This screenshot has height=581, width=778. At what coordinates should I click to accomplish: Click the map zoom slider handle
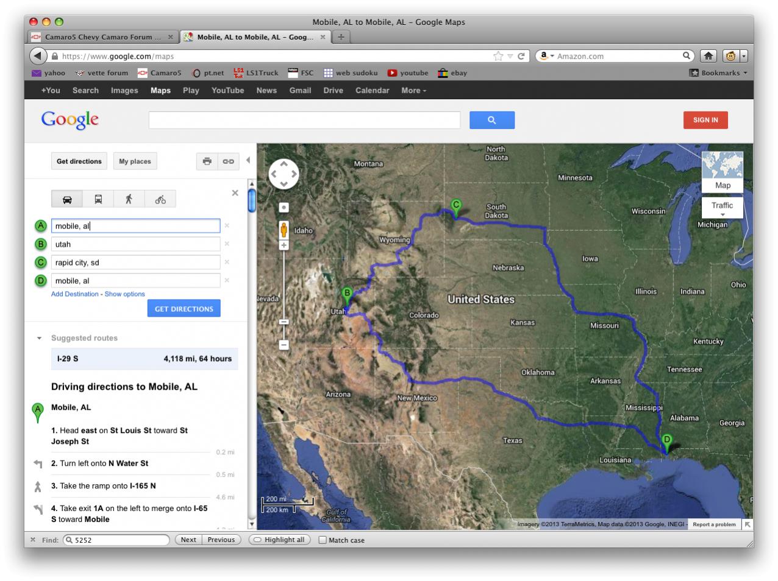[x=284, y=321]
